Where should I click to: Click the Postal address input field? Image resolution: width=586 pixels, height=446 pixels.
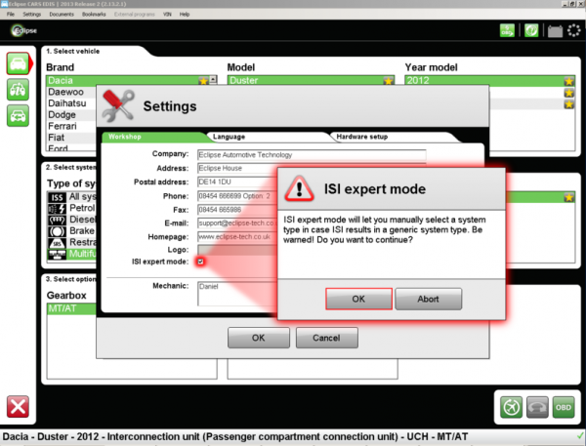pos(237,182)
